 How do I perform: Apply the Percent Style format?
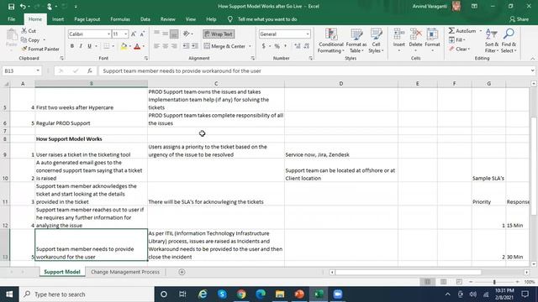click(277, 46)
